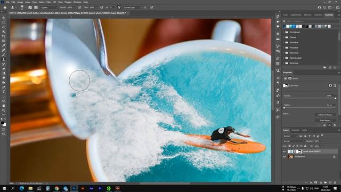
Task: Hide the top masked layer
Action: point(285,151)
